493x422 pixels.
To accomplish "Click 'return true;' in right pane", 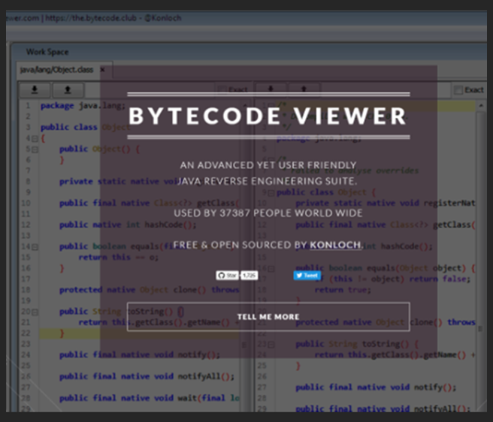I will pyautogui.click(x=343, y=290).
